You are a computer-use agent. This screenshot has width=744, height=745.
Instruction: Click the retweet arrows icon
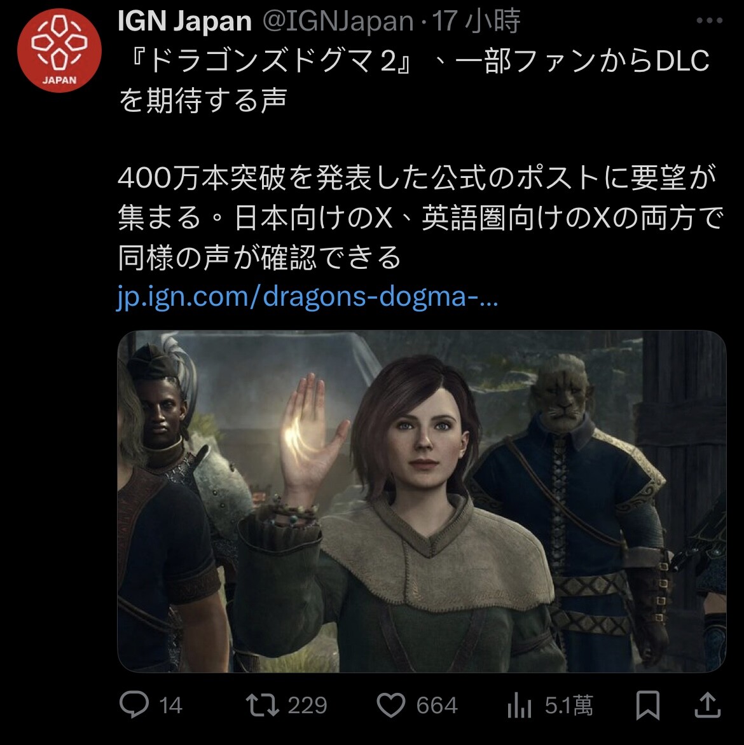click(x=263, y=704)
